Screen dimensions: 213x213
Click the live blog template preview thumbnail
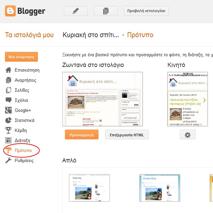pos(102,99)
